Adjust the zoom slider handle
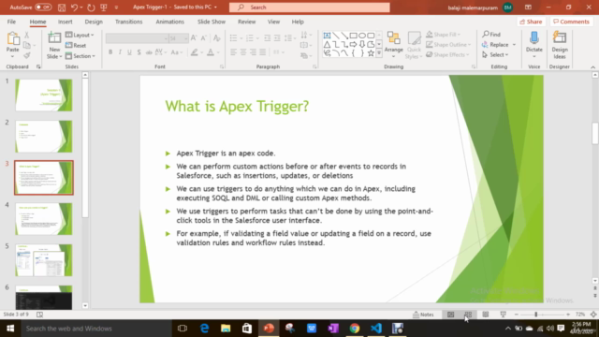Screen dimensions: 599x337 click(x=536, y=315)
